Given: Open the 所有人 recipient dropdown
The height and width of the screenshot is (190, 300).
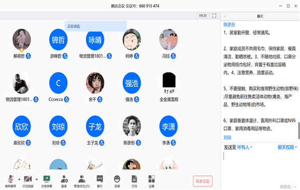Looking at the screenshot, I should point(245,147).
